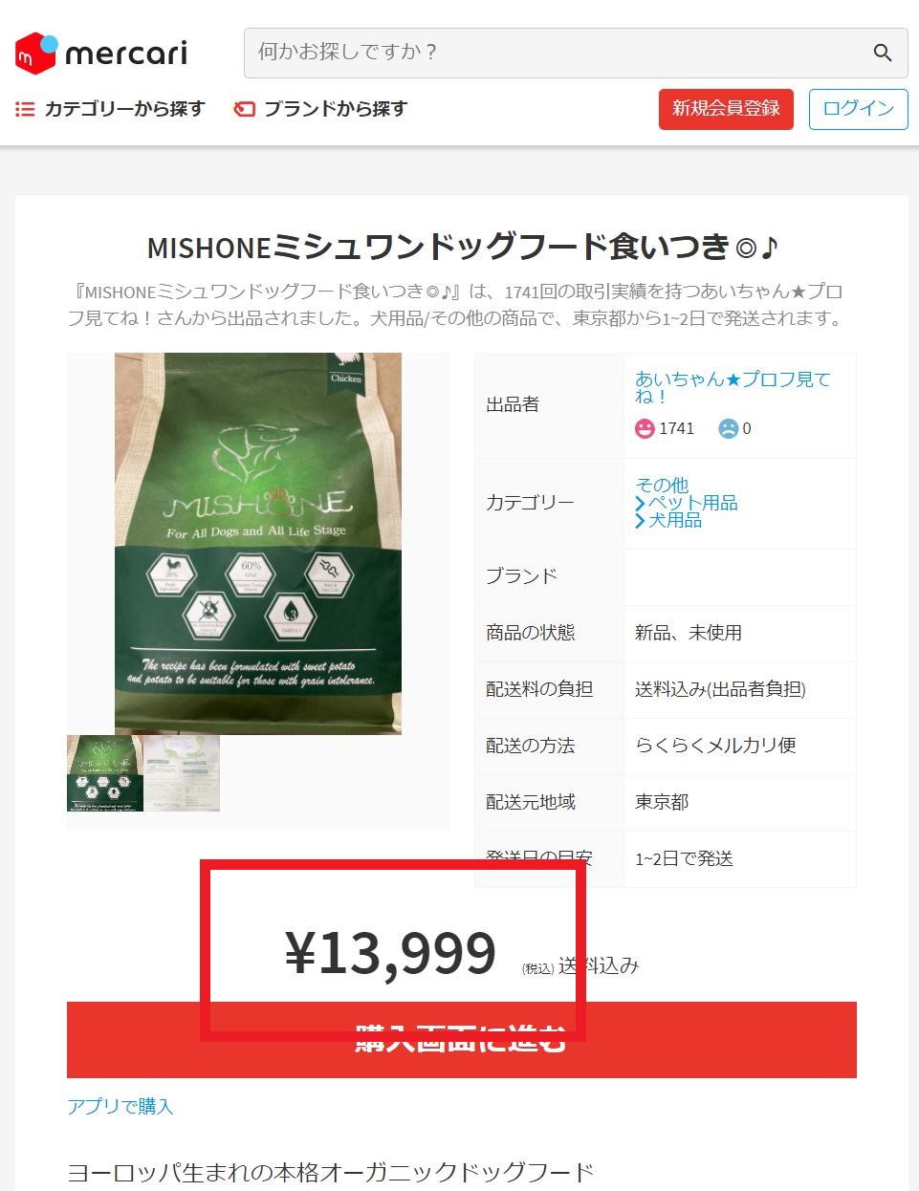Image resolution: width=919 pixels, height=1191 pixels.
Task: Click the category list icon
Action: click(x=25, y=109)
